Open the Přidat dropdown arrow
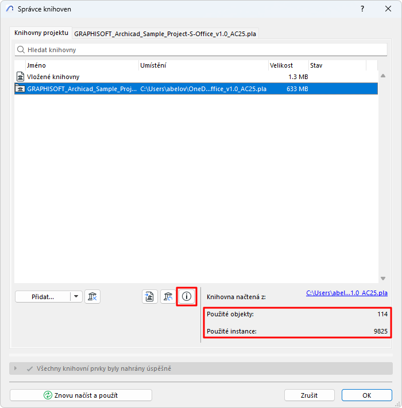 [76, 296]
